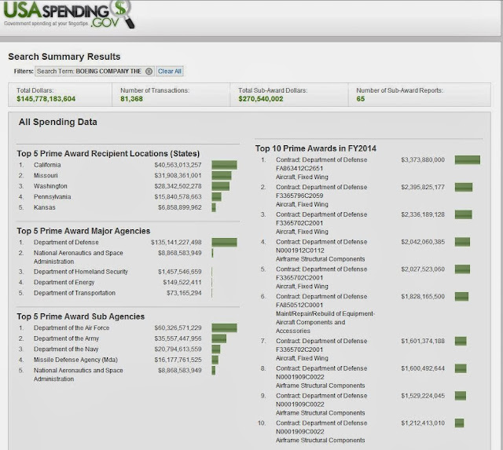Click Department of the Air Force sub agency

tap(72, 328)
